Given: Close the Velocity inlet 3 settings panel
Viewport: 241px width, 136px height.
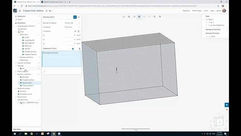Looking at the screenshot, I should pos(79,17).
